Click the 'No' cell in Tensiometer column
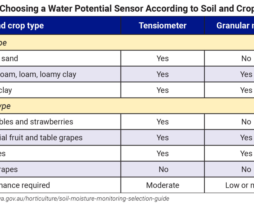Screen dimensions: 254x206 click(163, 169)
